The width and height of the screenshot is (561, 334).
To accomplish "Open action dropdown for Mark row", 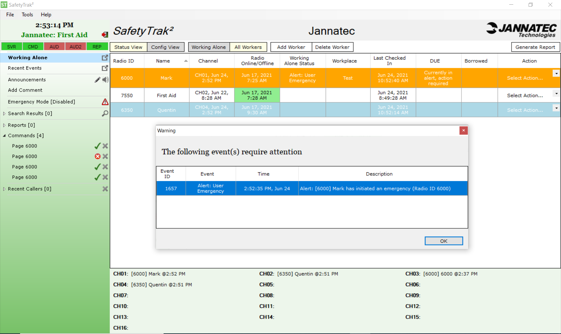I will pos(556,73).
